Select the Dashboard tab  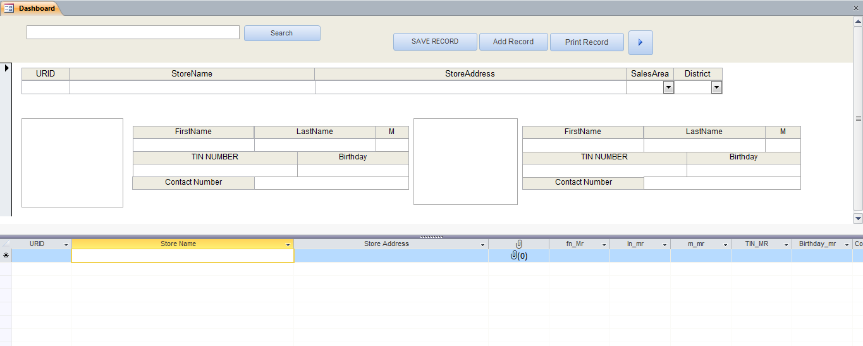pos(31,8)
